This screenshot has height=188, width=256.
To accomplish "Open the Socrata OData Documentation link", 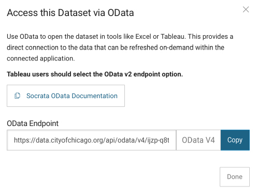I will click(x=72, y=96).
